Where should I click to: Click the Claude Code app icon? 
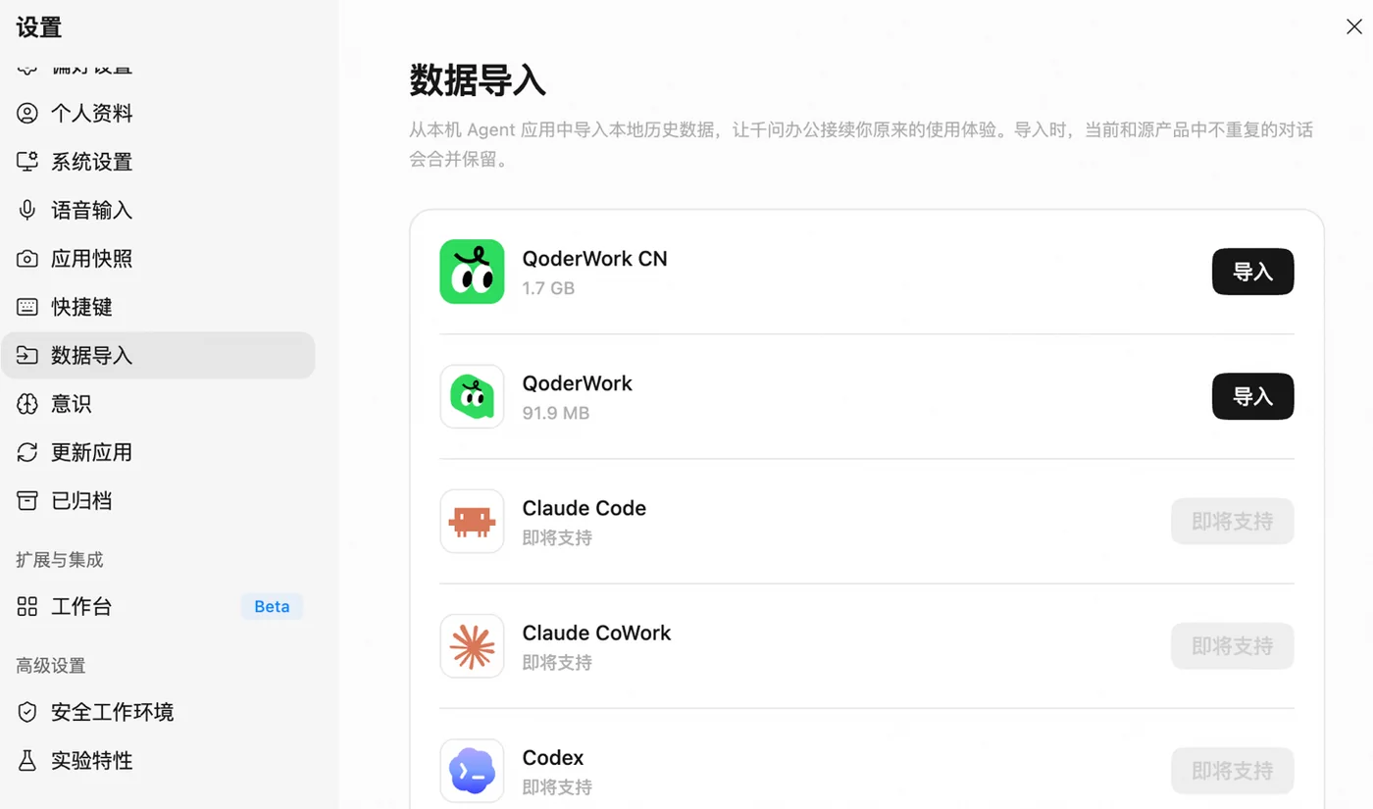472,521
